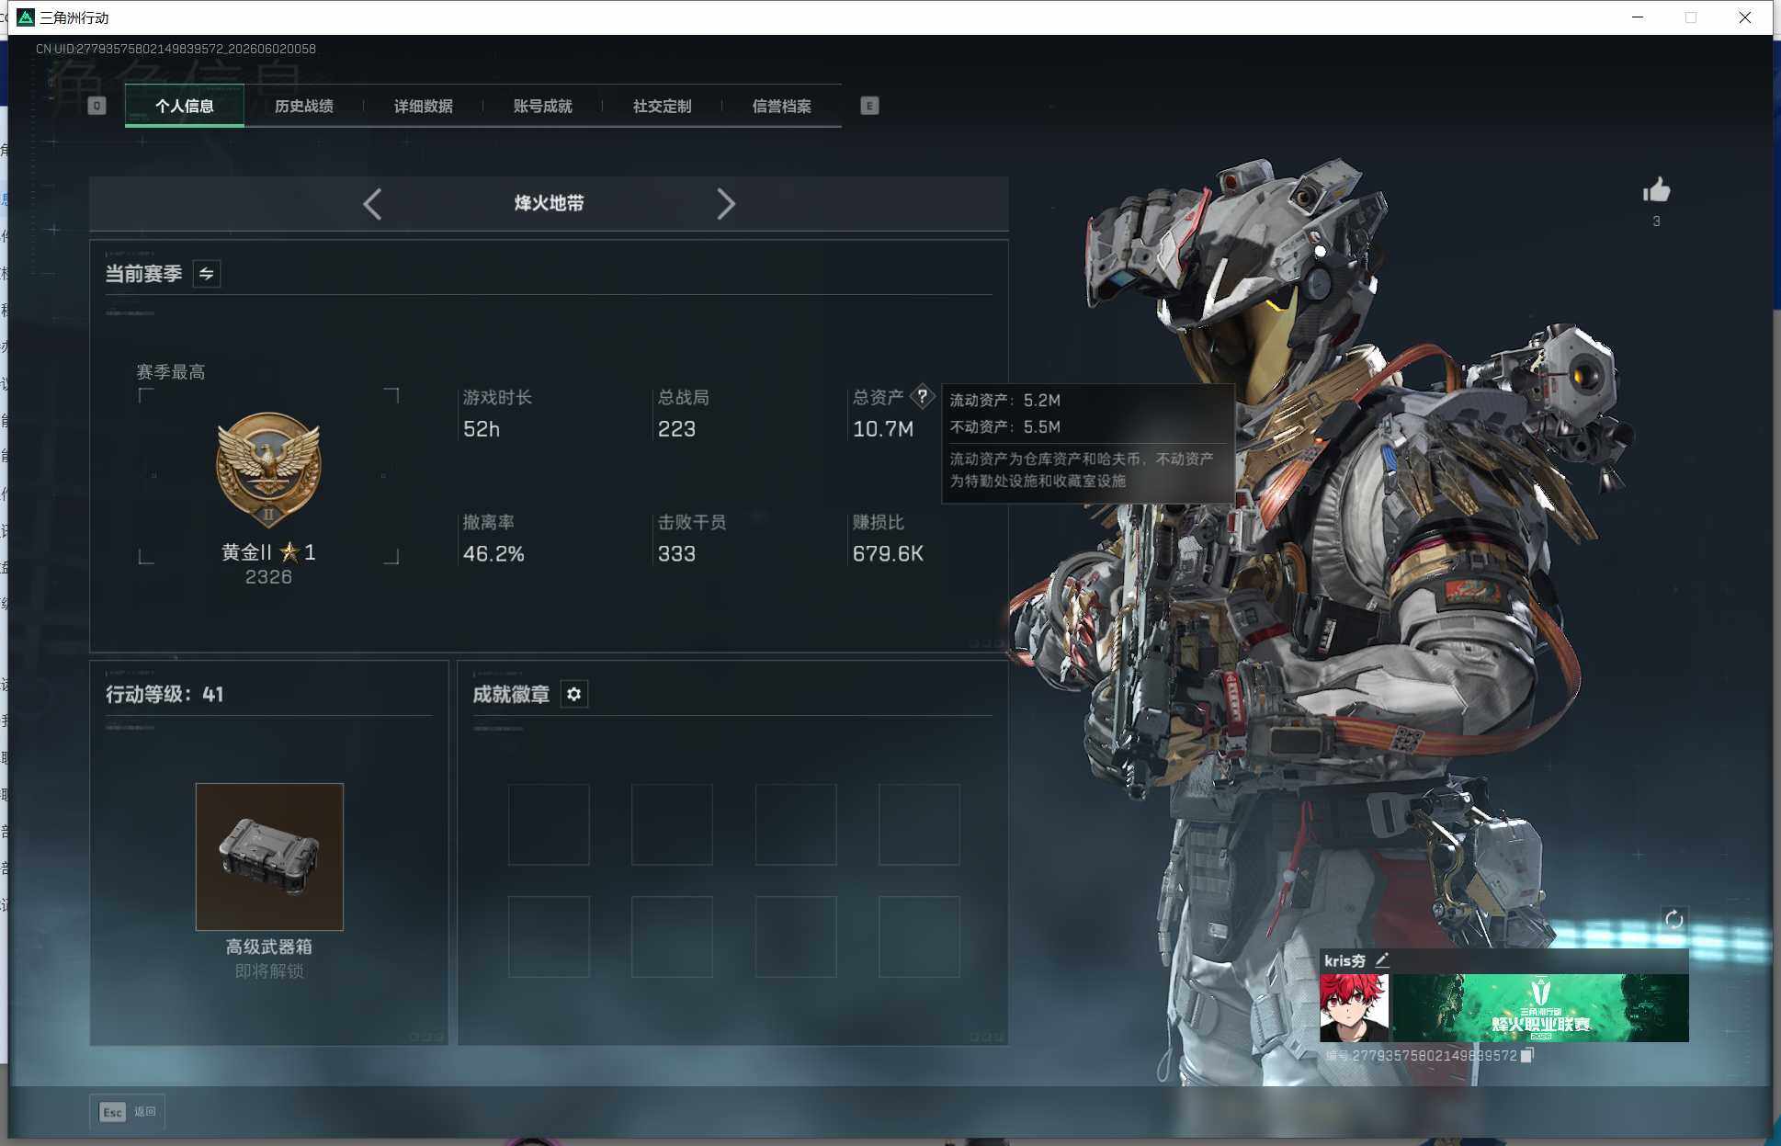Image resolution: width=1781 pixels, height=1146 pixels.
Task: Click the 赚损比 679.6K value
Action: (x=888, y=554)
